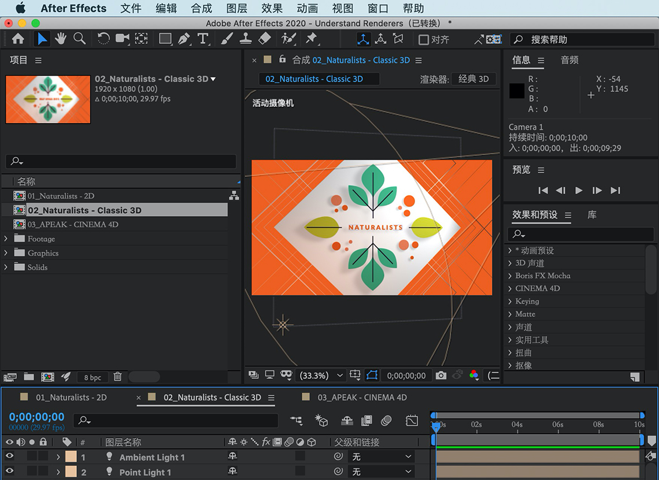Expand the Footage folder
Image resolution: width=659 pixels, height=480 pixels.
pos(6,239)
